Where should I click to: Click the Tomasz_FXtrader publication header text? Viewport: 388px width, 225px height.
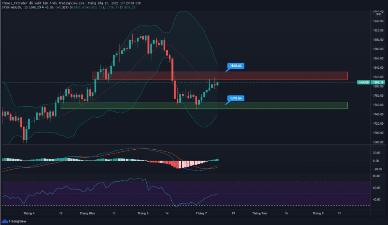coord(71,3)
